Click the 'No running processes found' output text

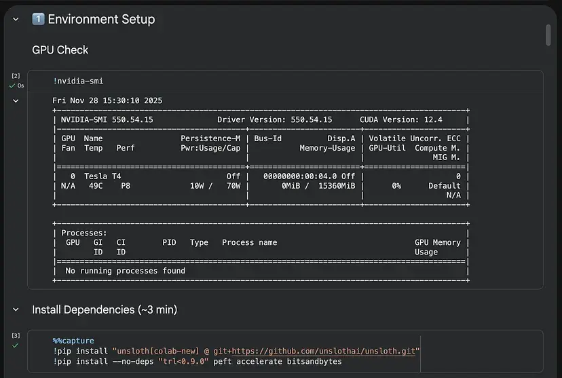pyautogui.click(x=125, y=271)
